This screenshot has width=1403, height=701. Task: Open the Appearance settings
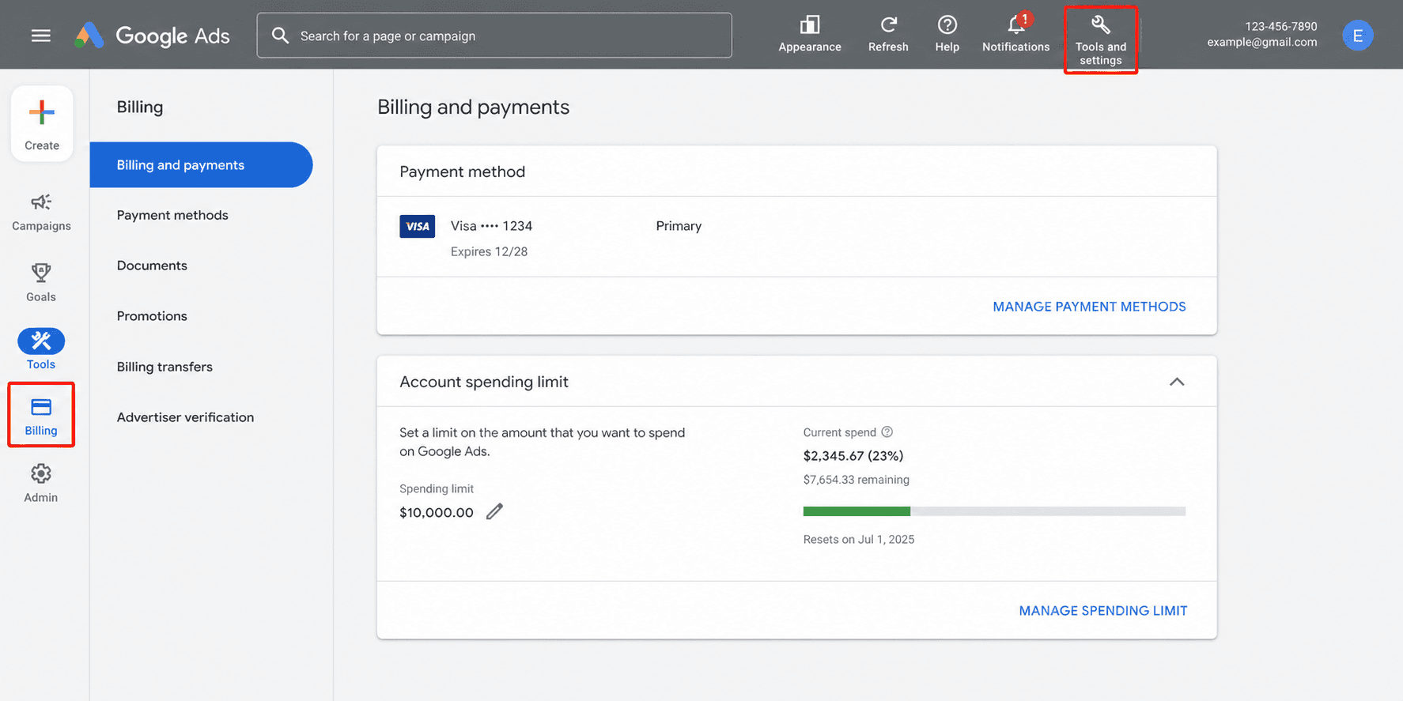click(x=810, y=36)
